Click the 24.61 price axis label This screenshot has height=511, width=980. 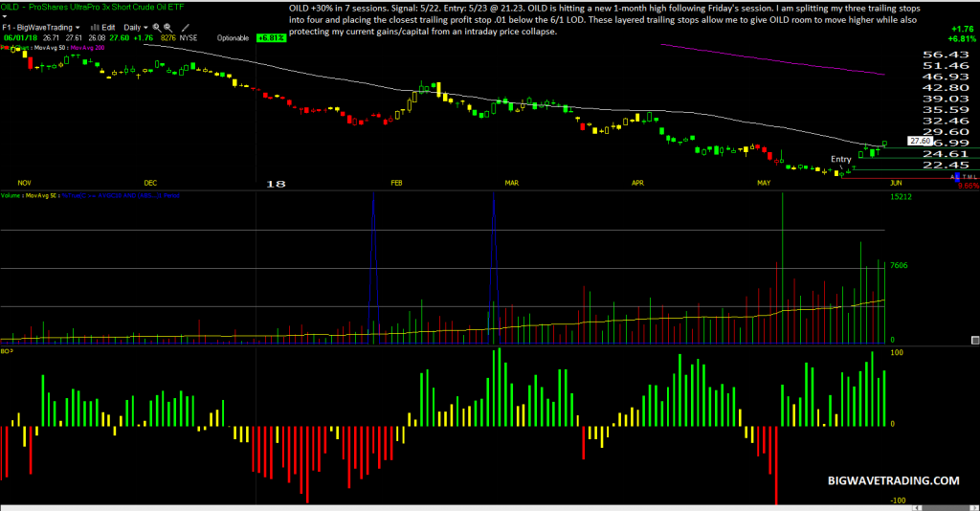coord(946,154)
